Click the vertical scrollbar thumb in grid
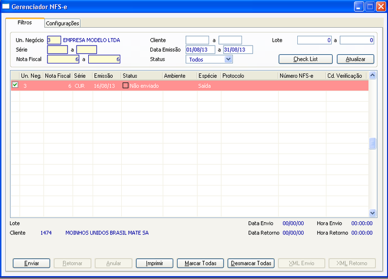 pos(372,143)
